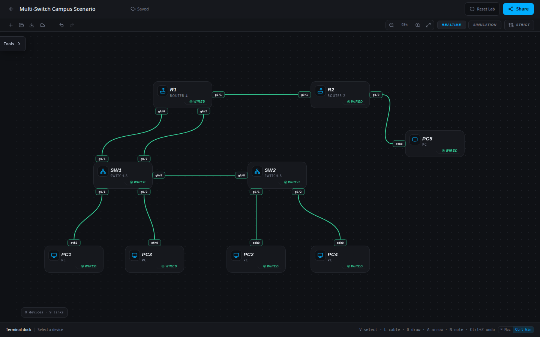540x337 pixels.
Task: Select the R1 router icon
Action: coord(163,91)
